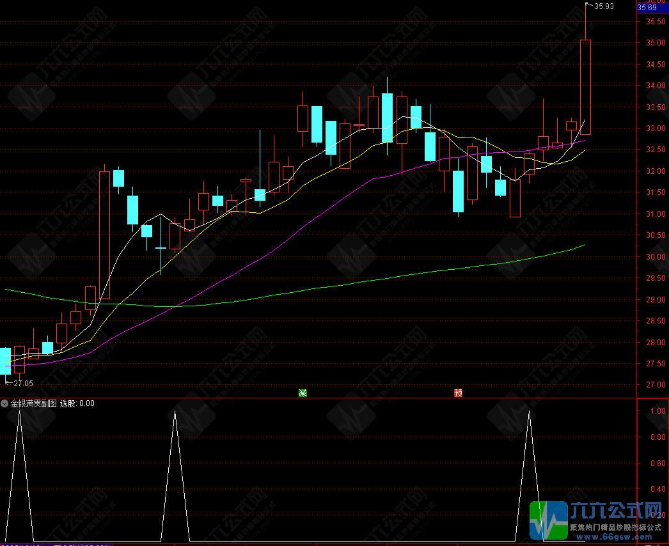Select the tall final candlestick near 35.00

(x=585, y=86)
